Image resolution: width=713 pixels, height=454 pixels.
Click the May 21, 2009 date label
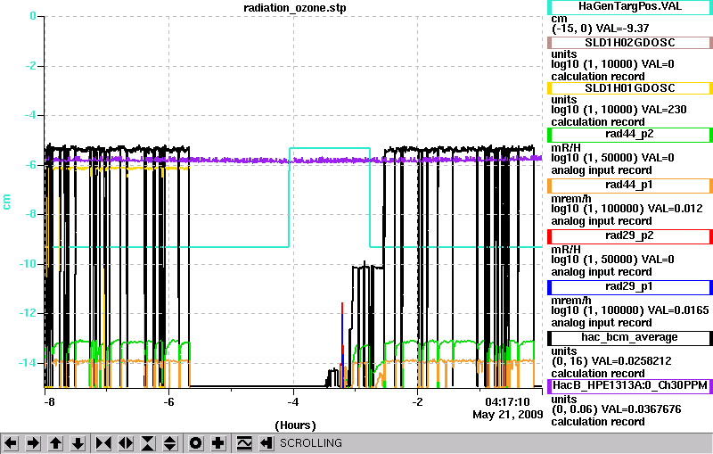click(x=507, y=415)
